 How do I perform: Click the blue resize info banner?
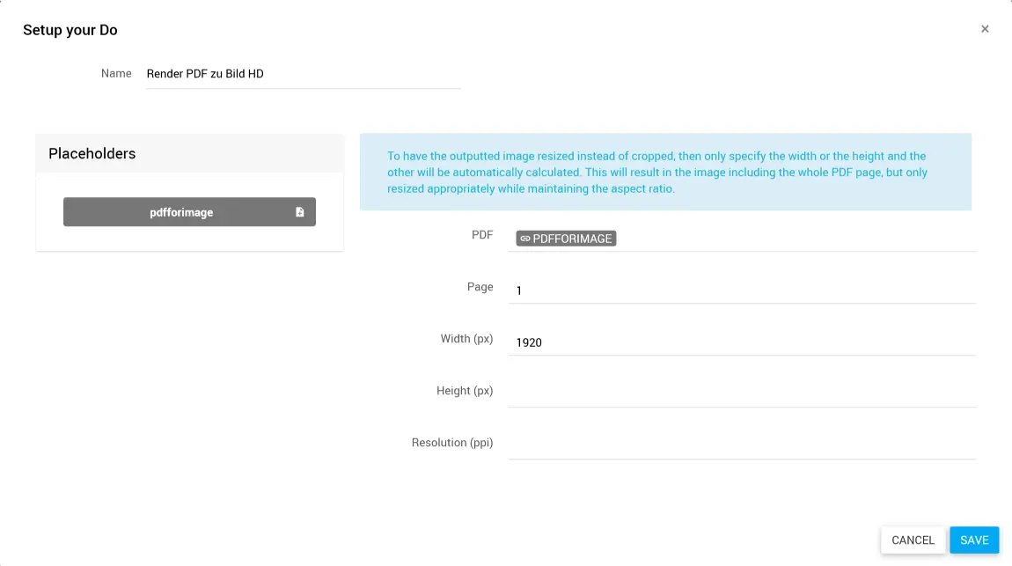(x=665, y=173)
